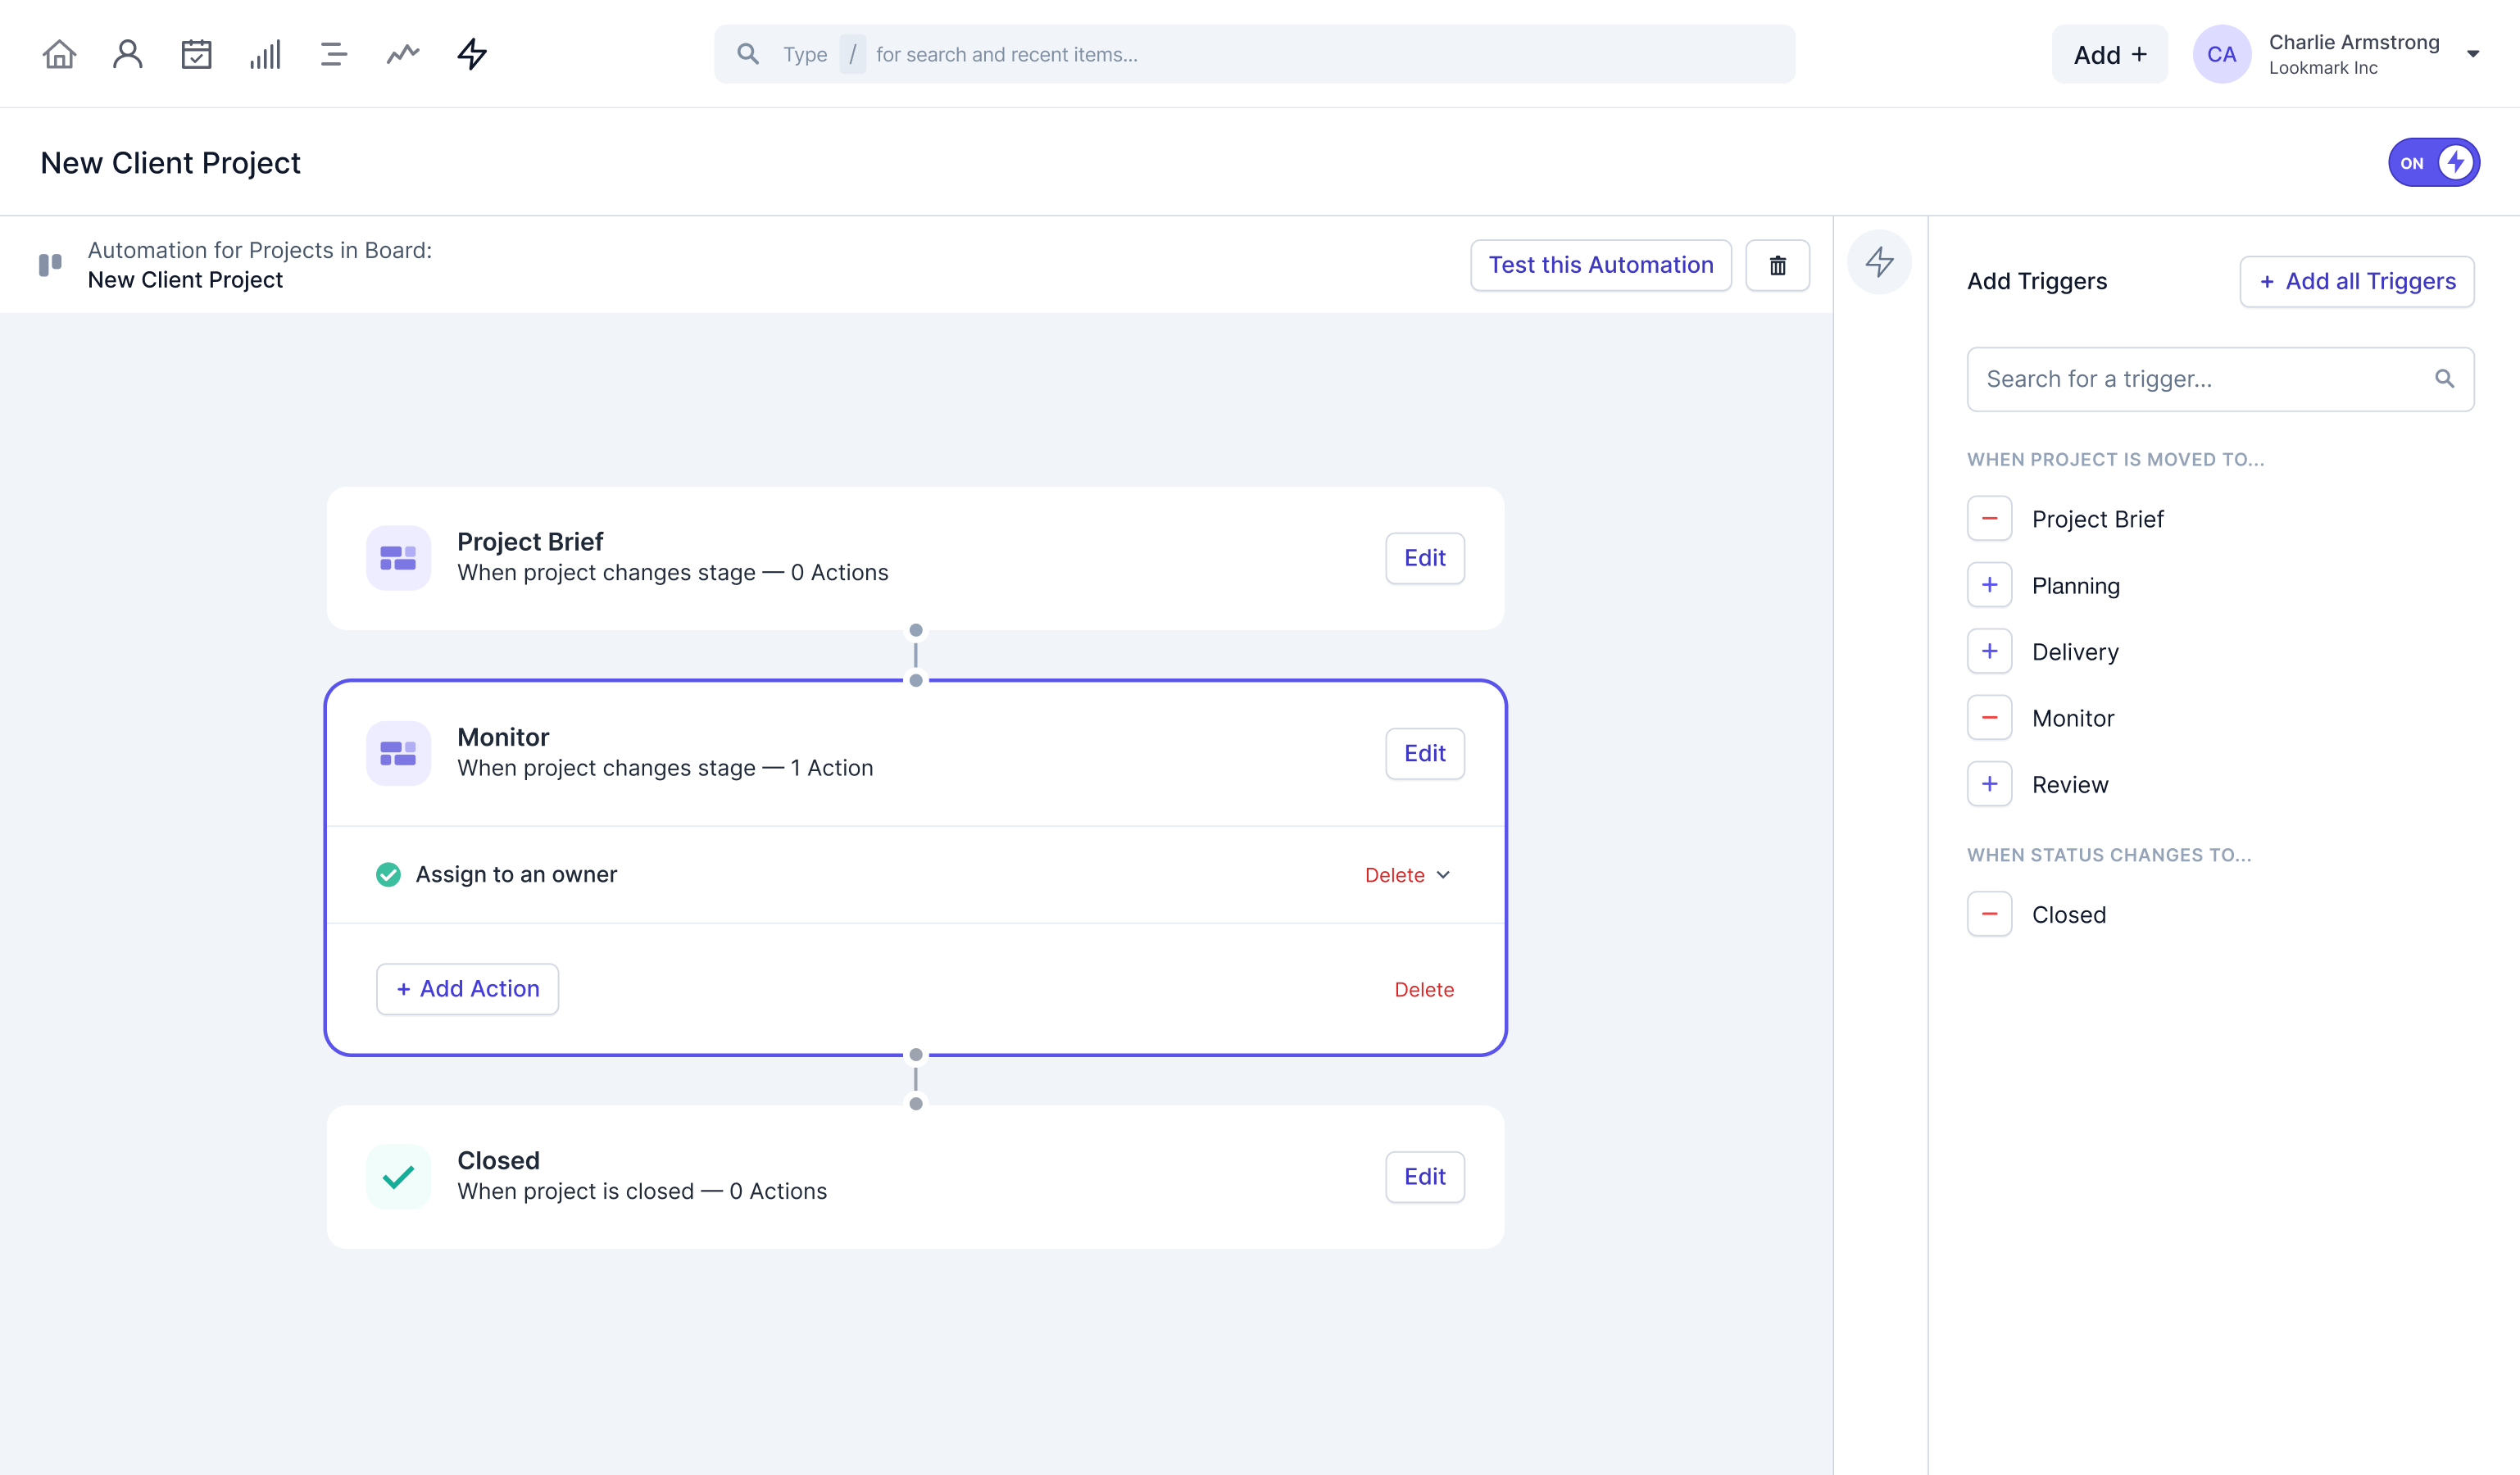The height and width of the screenshot is (1475, 2520).
Task: Select the Review trigger item
Action: [1989, 784]
